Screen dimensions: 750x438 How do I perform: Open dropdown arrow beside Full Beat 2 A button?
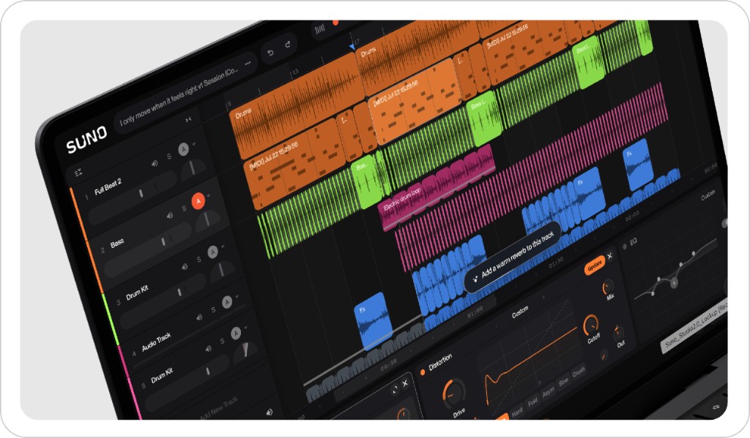(194, 143)
